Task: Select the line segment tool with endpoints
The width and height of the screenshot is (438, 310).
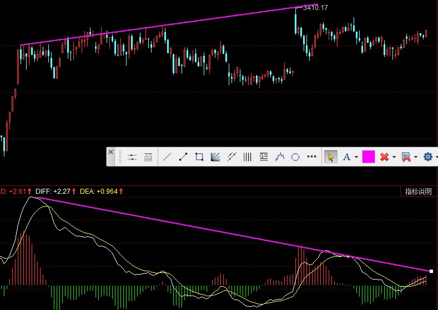Action: (x=183, y=157)
